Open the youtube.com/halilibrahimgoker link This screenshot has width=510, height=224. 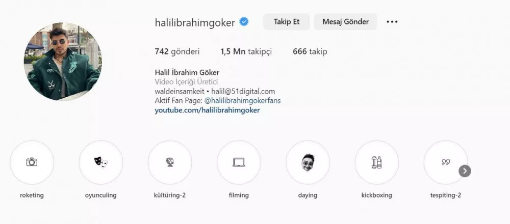(207, 110)
